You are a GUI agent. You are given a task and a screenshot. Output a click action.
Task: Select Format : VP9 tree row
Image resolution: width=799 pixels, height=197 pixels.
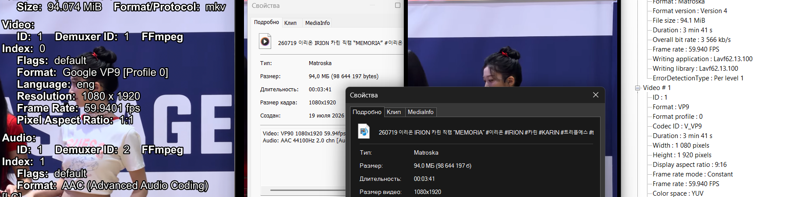pos(671,107)
